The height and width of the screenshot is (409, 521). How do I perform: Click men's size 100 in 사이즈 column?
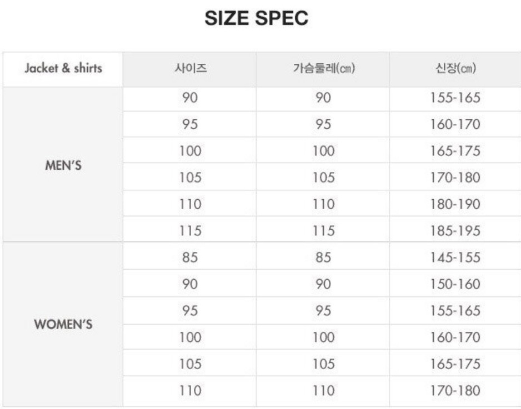pos(191,151)
